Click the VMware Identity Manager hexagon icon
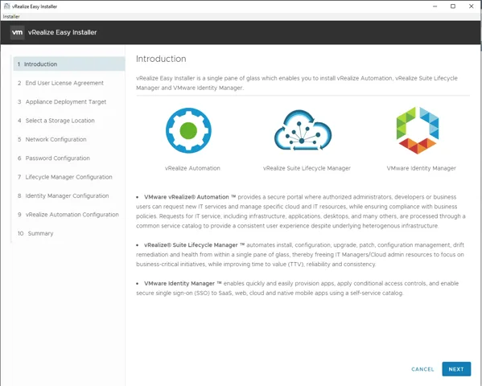482x386 pixels. click(418, 130)
